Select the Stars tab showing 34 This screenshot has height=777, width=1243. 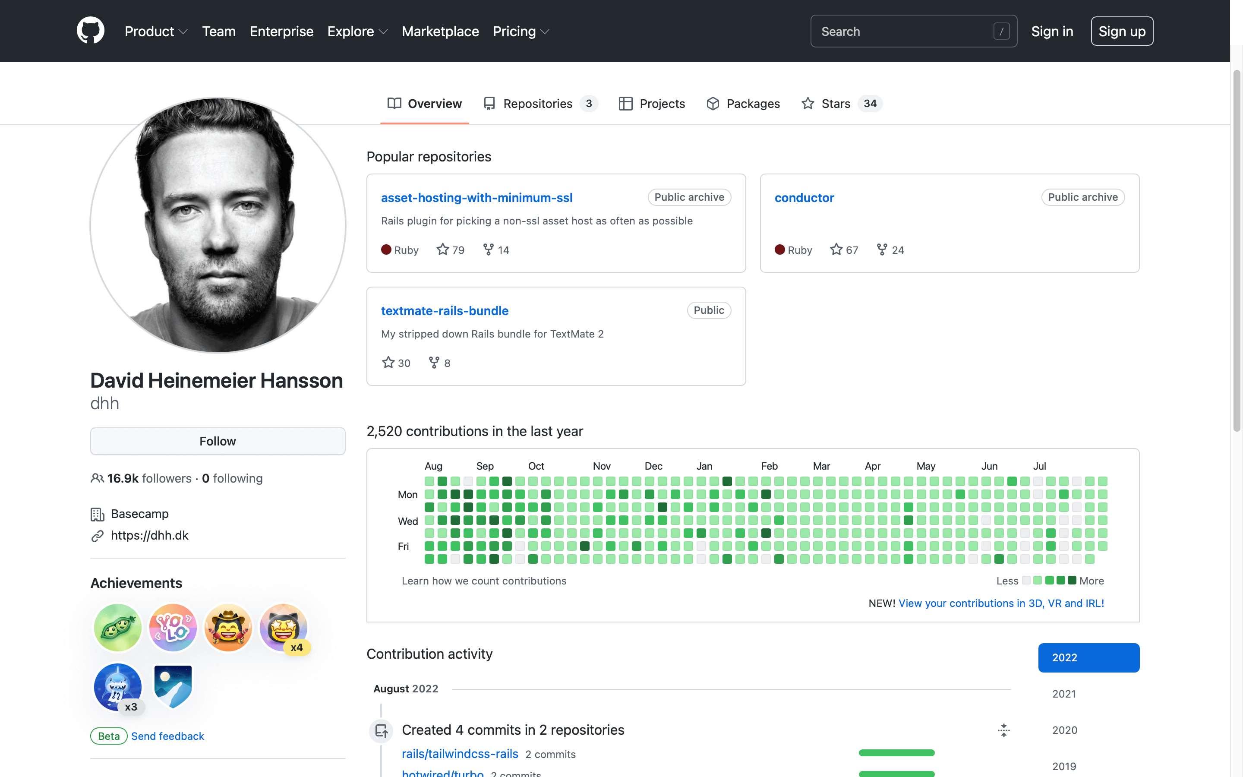(x=838, y=103)
